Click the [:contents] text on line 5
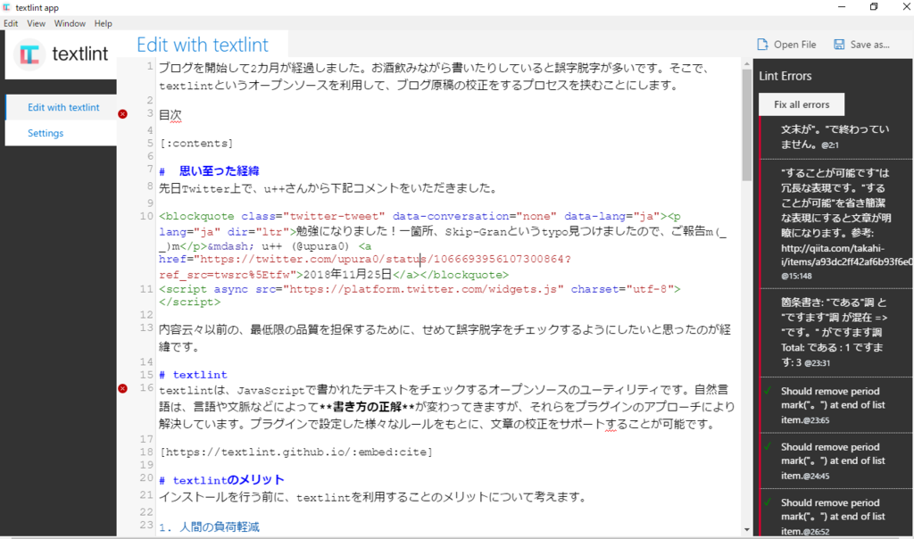The height and width of the screenshot is (539, 914). point(196,144)
